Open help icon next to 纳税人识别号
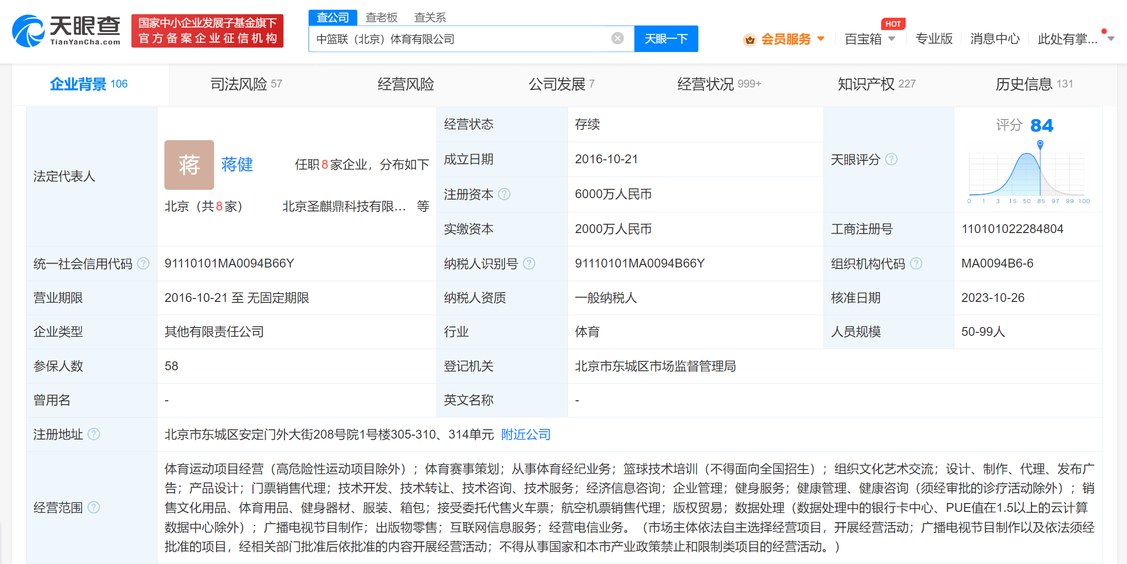1127x564 pixels. [x=529, y=264]
